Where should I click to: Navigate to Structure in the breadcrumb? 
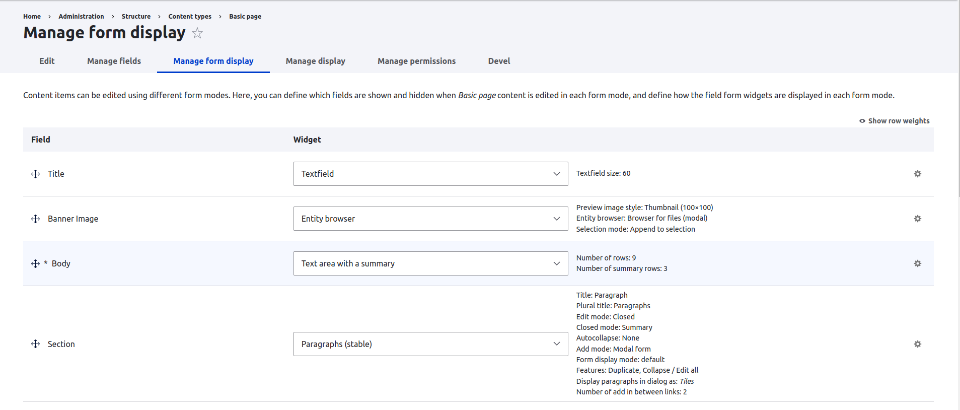coord(136,17)
